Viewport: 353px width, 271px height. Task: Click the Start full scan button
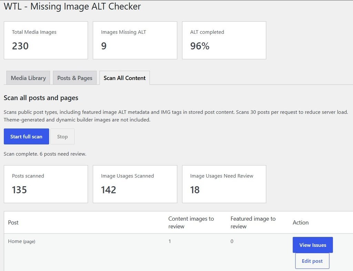(26, 137)
